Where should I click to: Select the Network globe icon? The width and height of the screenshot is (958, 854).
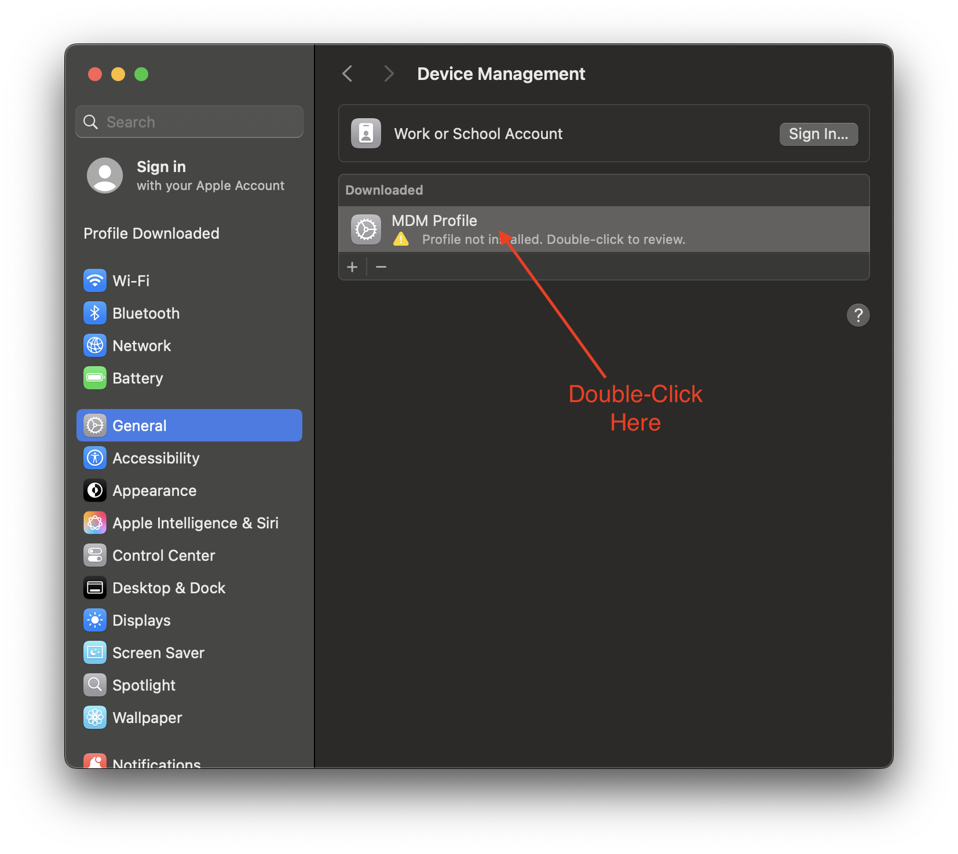point(95,346)
